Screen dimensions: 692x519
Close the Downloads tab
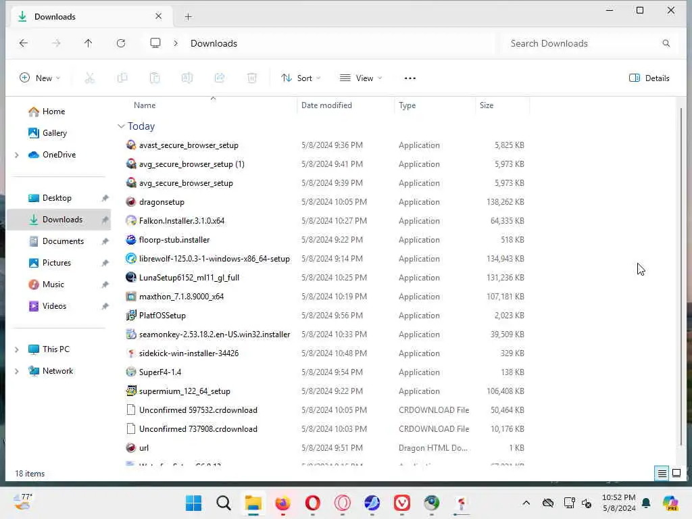158,16
